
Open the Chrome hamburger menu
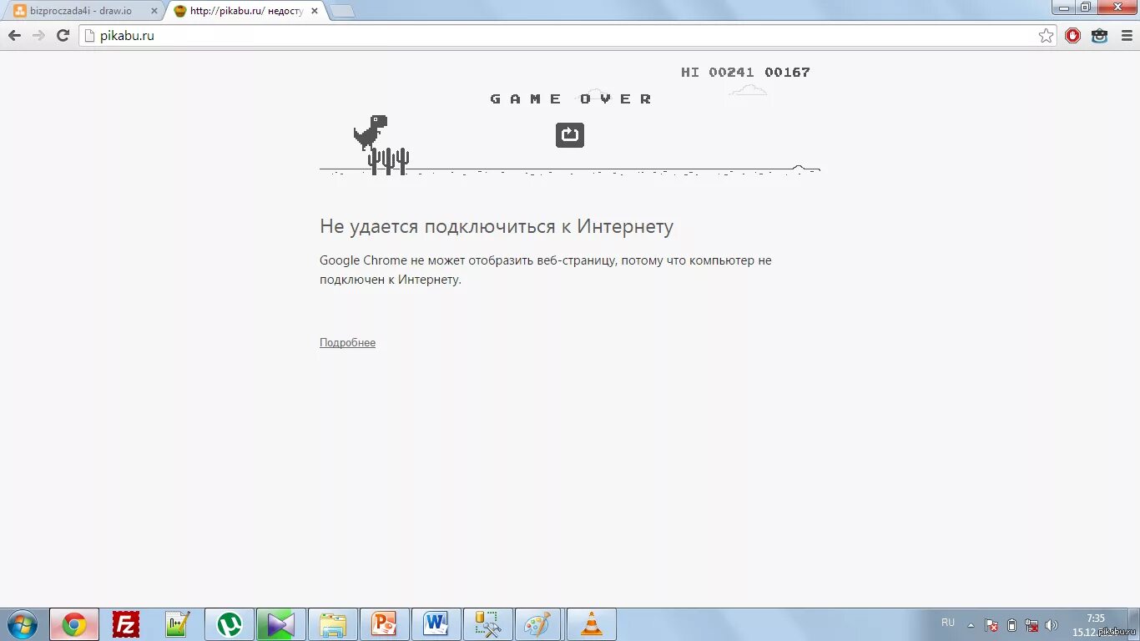[x=1127, y=36]
